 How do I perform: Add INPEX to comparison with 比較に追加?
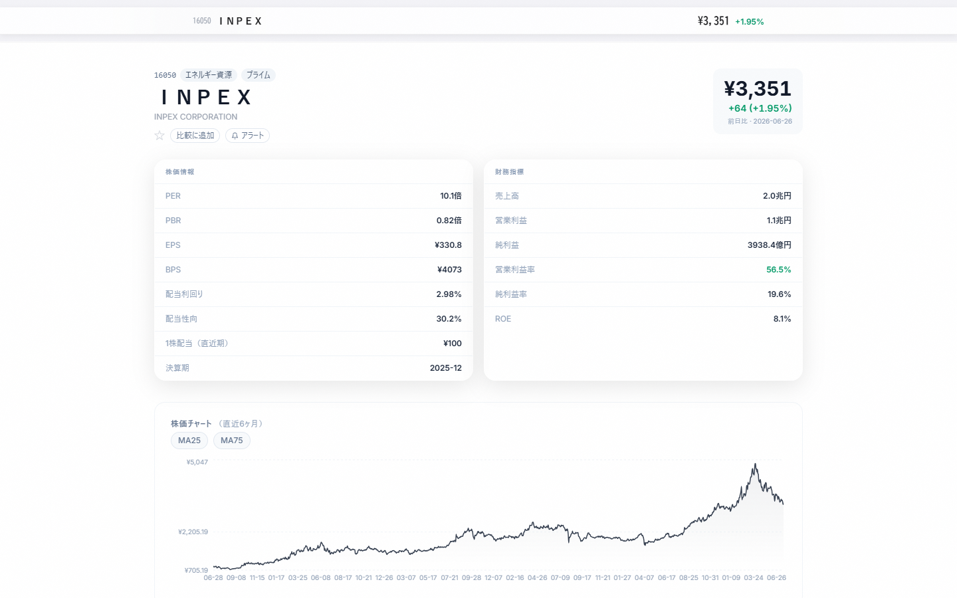195,136
